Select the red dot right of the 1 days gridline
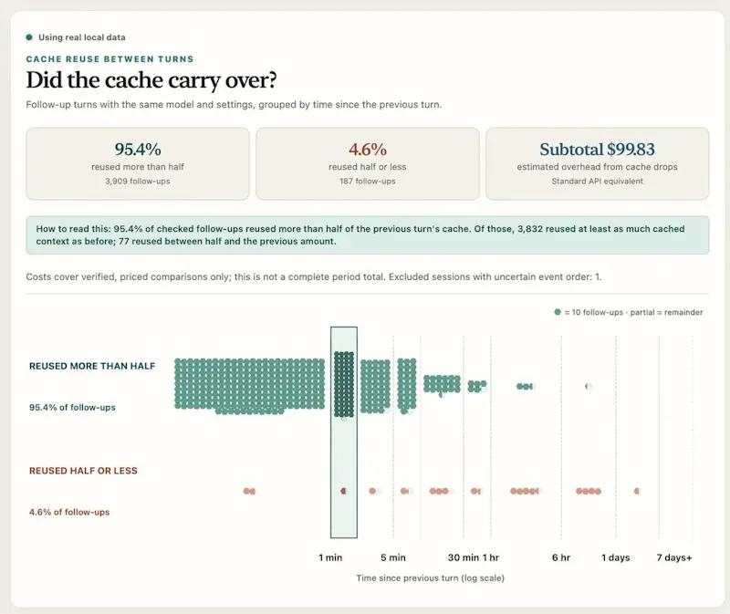The image size is (730, 614). pos(637,491)
